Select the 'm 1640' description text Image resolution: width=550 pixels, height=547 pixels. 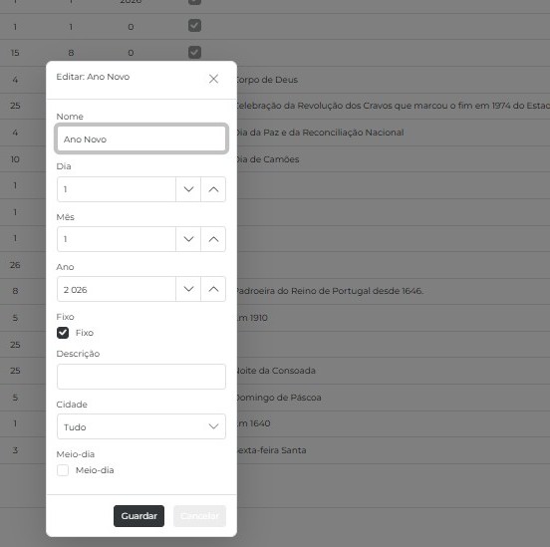coord(254,423)
